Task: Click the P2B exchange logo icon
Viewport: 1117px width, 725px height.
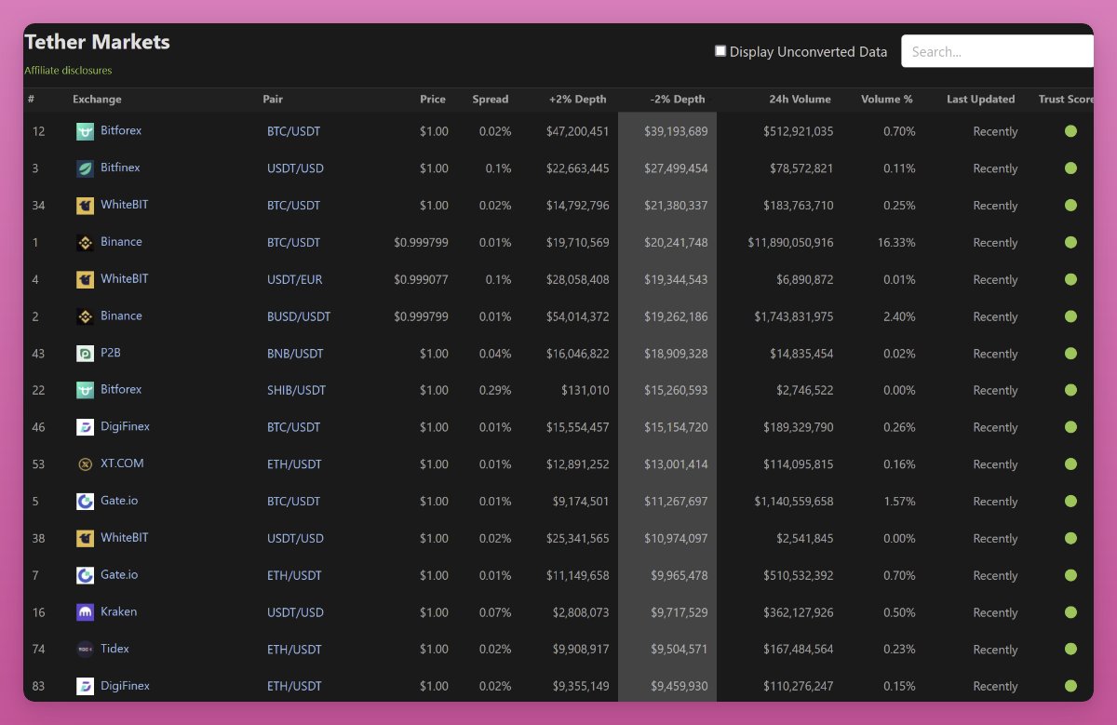Action: (x=85, y=354)
